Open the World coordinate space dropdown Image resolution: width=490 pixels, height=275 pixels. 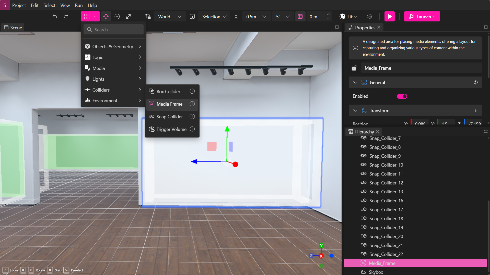click(x=170, y=16)
